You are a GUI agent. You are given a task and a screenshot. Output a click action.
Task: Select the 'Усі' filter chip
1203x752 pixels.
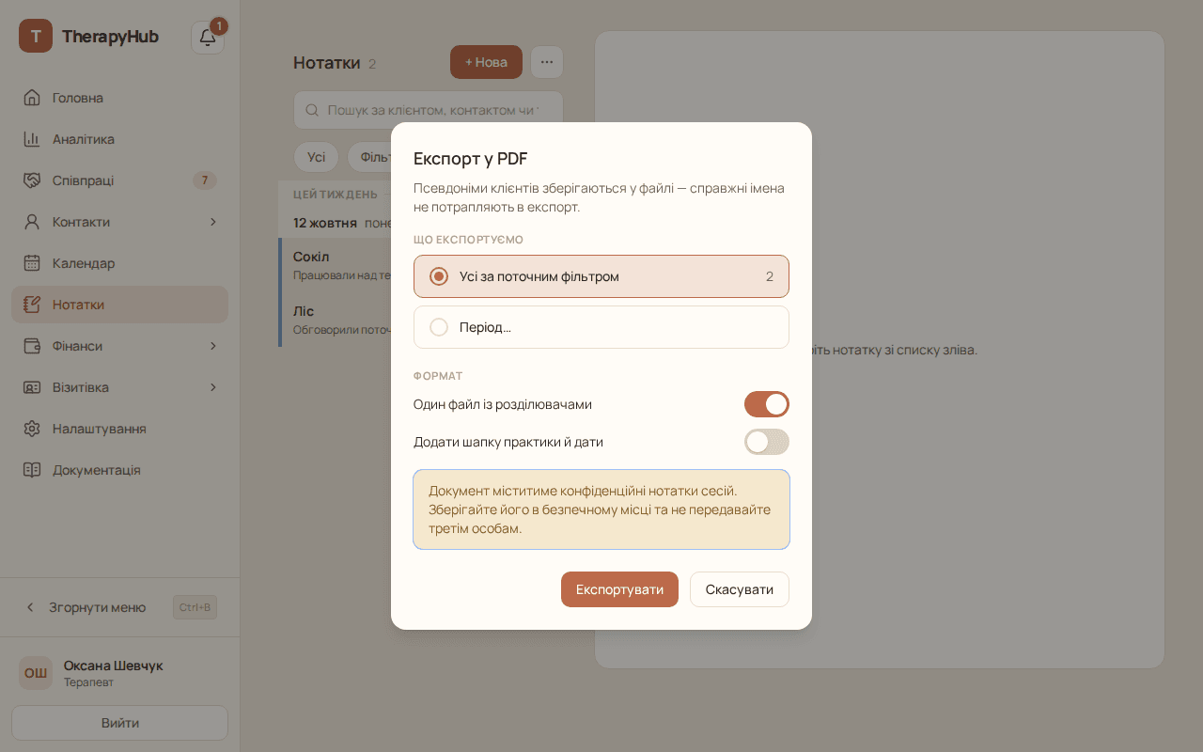(x=317, y=157)
